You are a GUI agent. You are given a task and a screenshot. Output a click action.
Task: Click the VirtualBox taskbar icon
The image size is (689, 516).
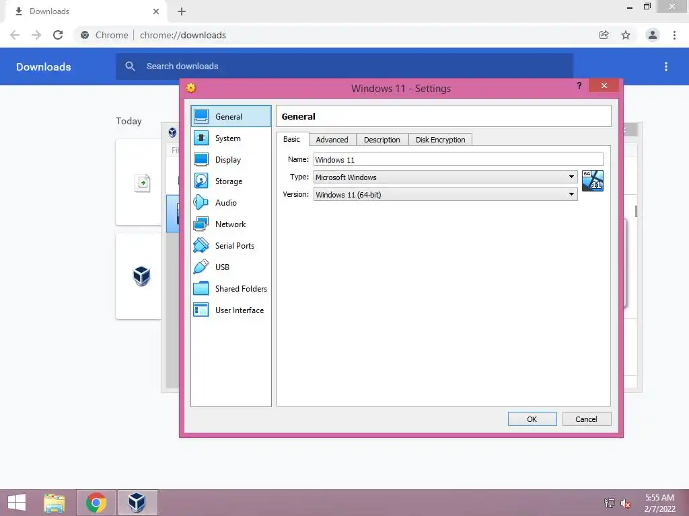(x=137, y=503)
